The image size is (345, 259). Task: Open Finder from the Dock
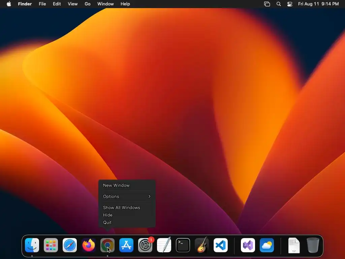32,245
